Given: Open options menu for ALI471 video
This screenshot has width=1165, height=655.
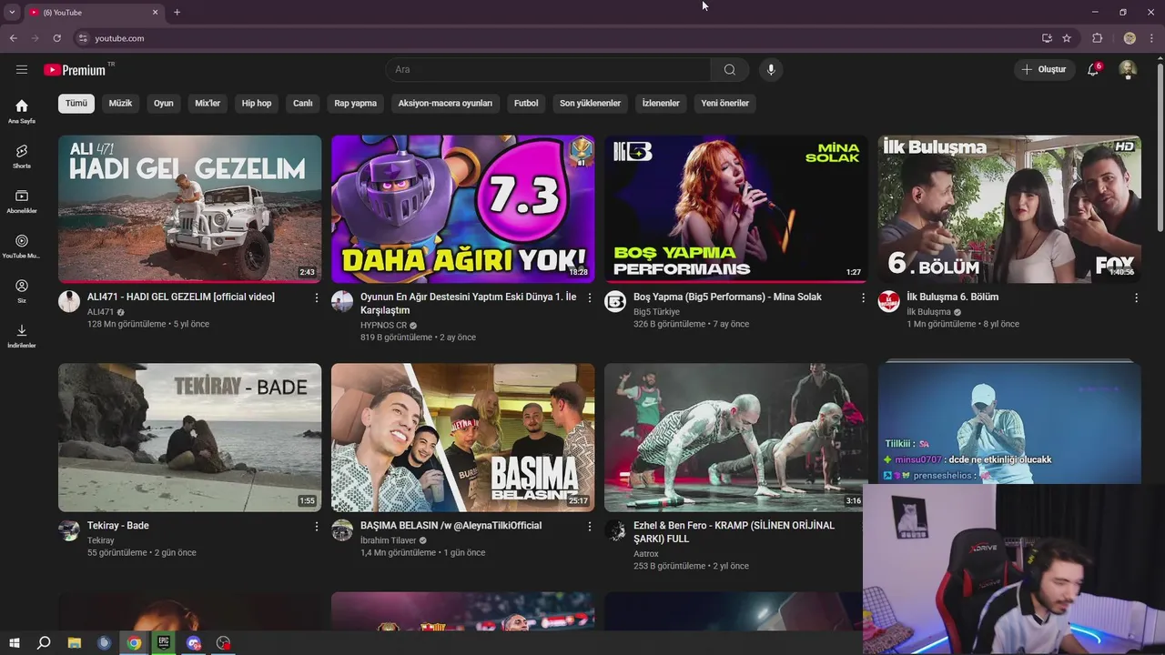Looking at the screenshot, I should point(317,297).
